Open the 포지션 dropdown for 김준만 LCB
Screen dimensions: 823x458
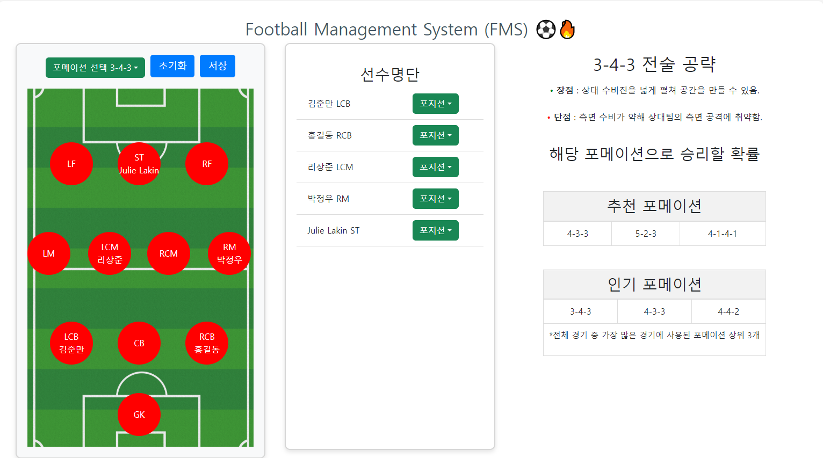[x=435, y=104]
